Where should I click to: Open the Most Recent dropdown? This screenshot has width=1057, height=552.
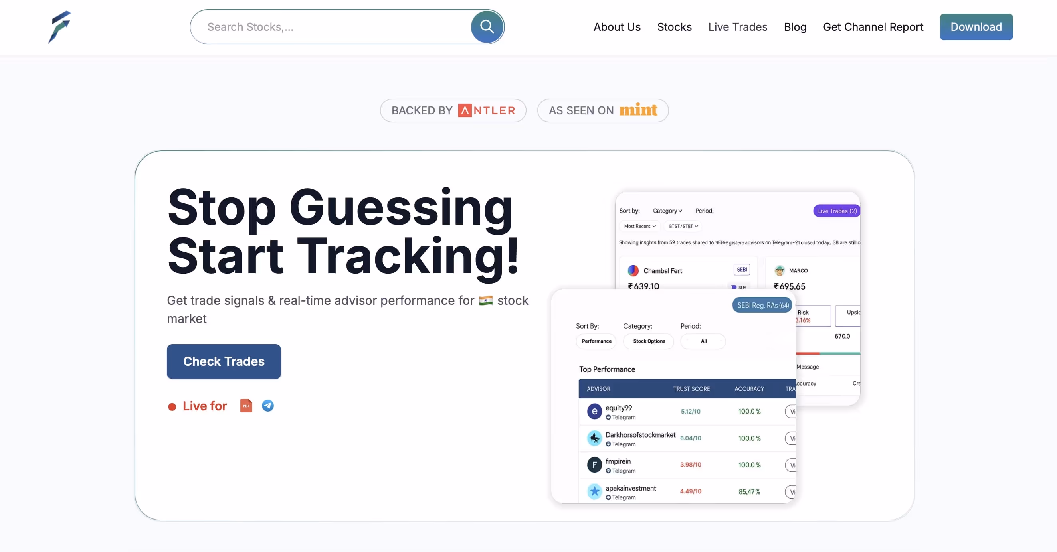click(640, 226)
